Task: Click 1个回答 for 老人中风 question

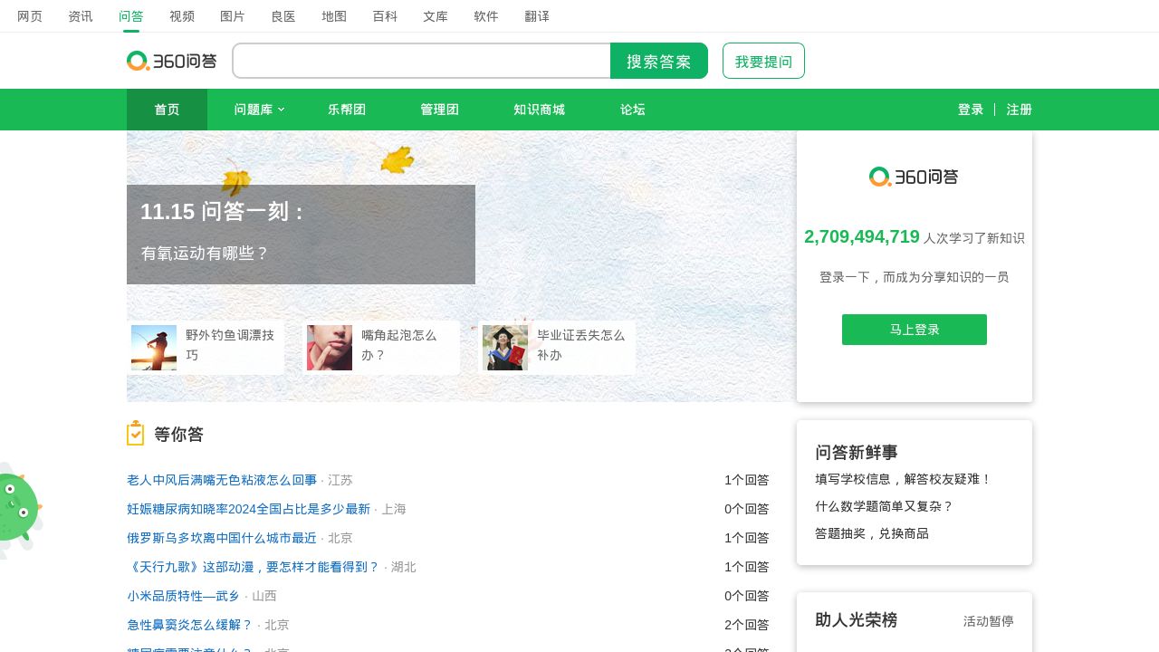Action: [x=747, y=480]
